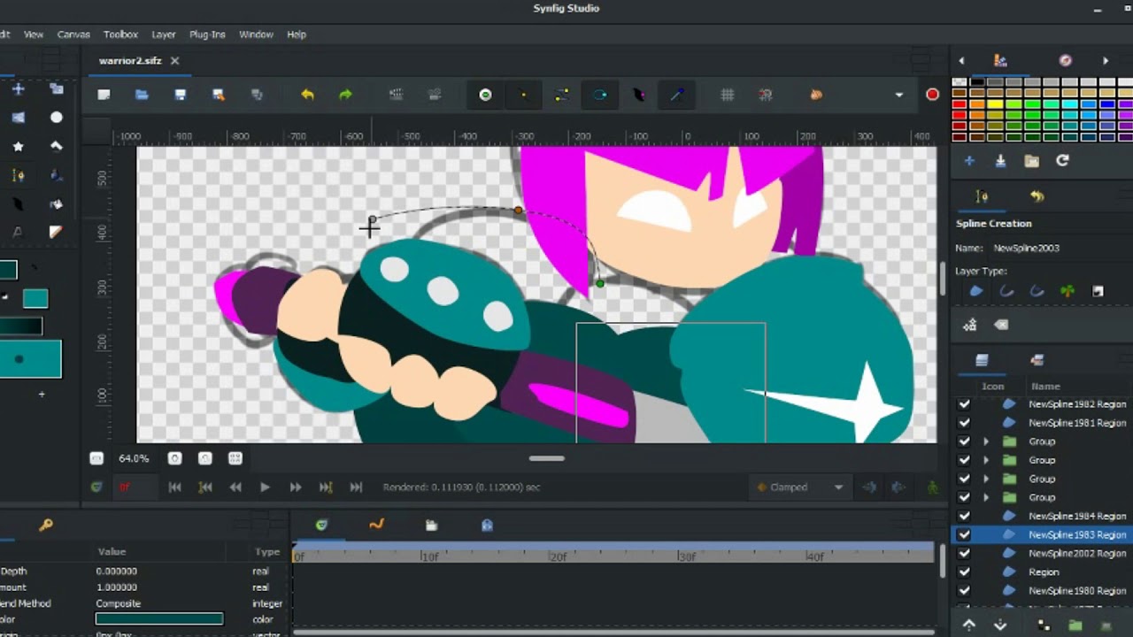1133x637 pixels.
Task: Toggle the grid display
Action: point(728,95)
